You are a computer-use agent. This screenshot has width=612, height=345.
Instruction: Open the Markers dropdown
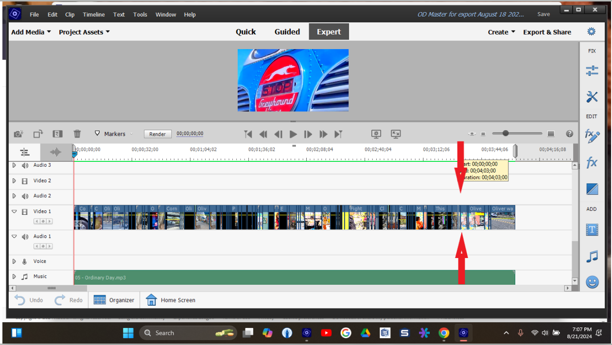115,134
